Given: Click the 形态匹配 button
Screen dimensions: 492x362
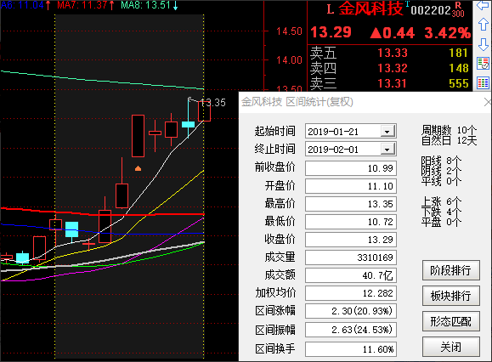Looking at the screenshot, I should tap(450, 321).
